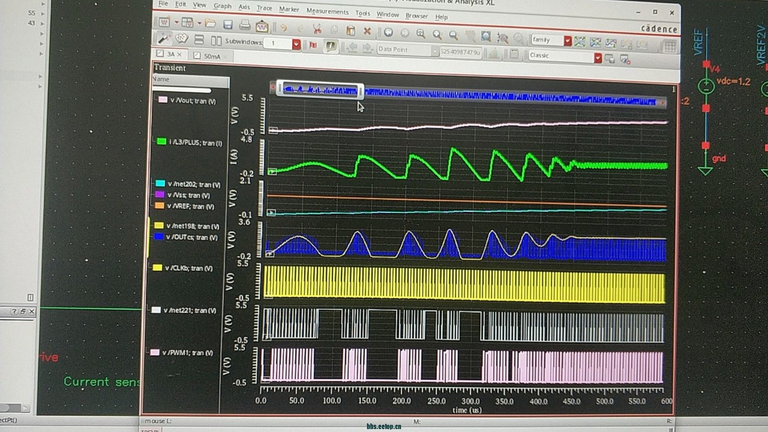Click the save graph image icon
Viewport: 768px width, 432px height.
coord(262,26)
